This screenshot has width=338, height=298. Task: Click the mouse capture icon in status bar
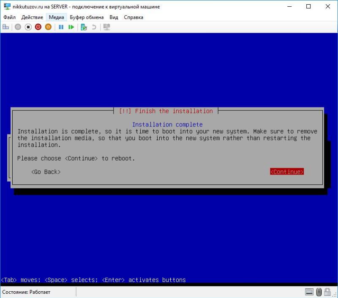[x=319, y=292]
